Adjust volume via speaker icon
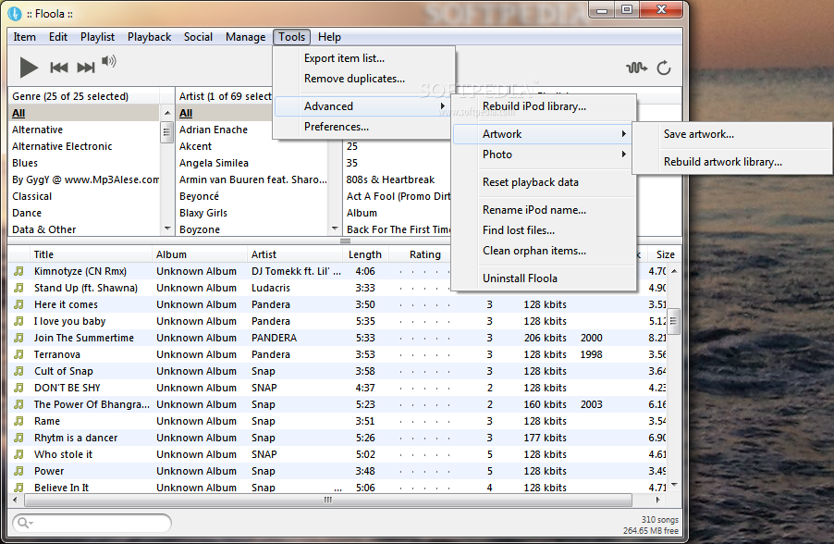Image resolution: width=834 pixels, height=544 pixels. (109, 61)
